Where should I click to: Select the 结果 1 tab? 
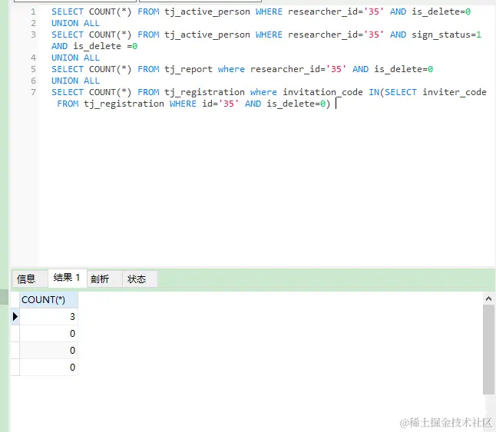tap(67, 278)
